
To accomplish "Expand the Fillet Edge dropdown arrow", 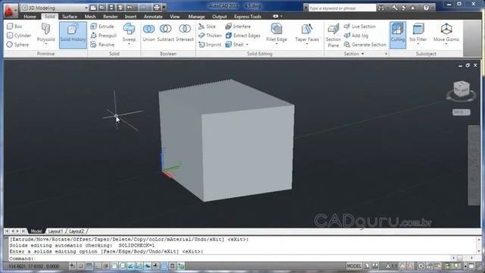I will (x=277, y=44).
